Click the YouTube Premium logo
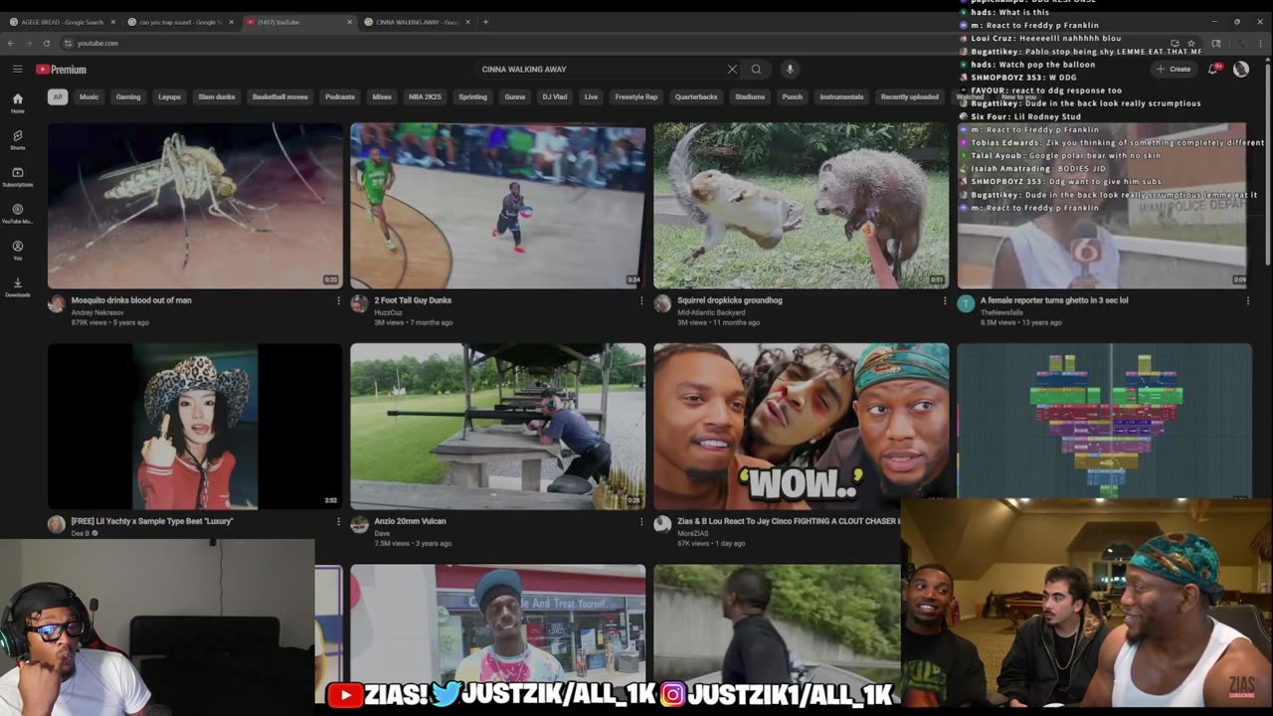Image resolution: width=1273 pixels, height=716 pixels. (62, 70)
